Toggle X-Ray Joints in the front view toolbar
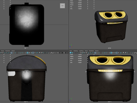Viewport: 137px width, 103px height. click(55, 53)
